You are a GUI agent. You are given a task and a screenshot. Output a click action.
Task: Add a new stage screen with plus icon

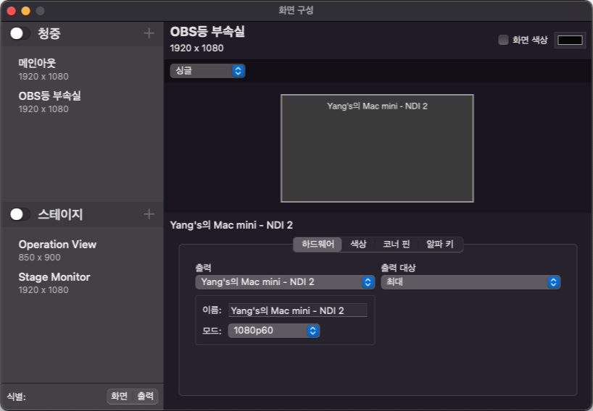(x=149, y=214)
